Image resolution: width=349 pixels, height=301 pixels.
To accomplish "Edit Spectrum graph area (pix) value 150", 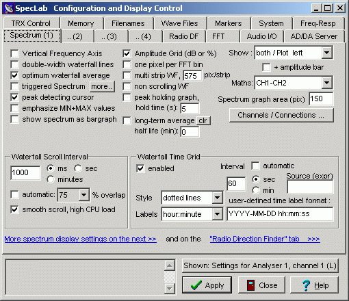I will click(x=321, y=99).
